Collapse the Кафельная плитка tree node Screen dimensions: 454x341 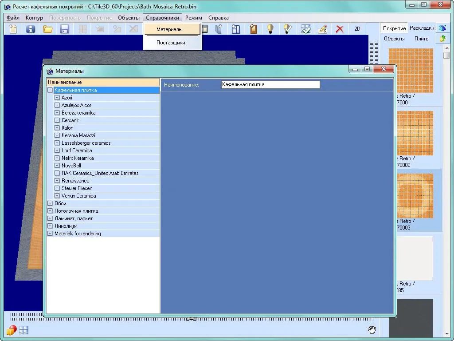click(50, 90)
